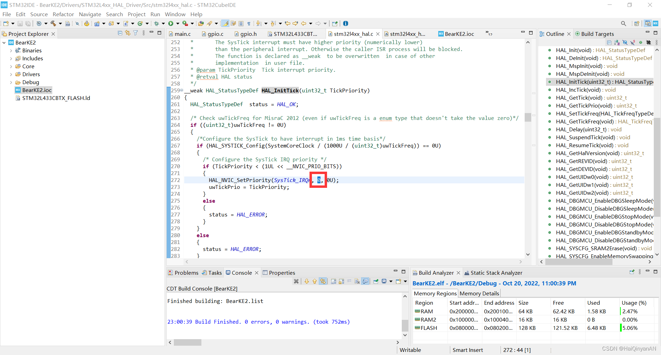Click the Last Edit Location arrow
Image resolution: width=661 pixels, height=355 pixels.
pos(287,23)
